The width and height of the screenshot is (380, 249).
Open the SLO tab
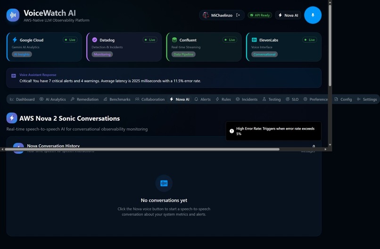[x=292, y=100]
